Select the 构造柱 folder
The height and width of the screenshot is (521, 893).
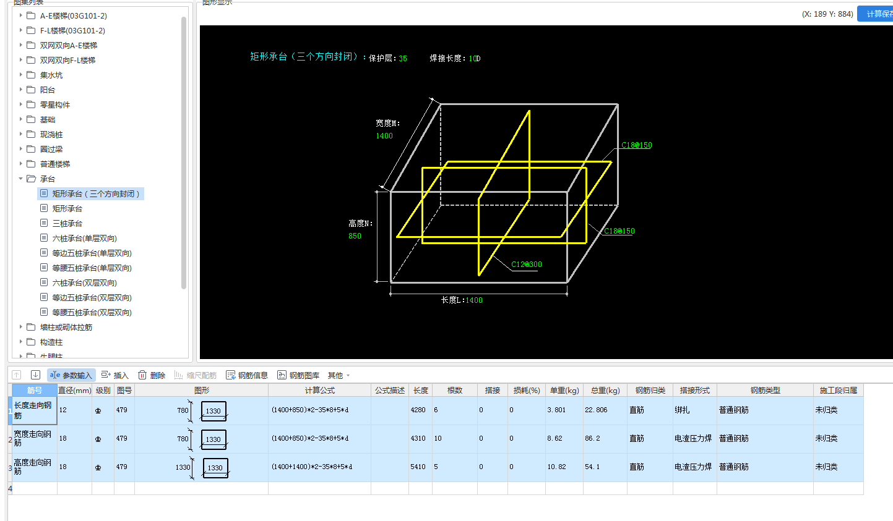[x=51, y=342]
